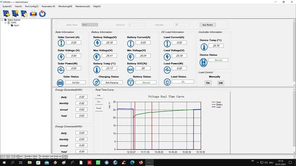Image resolution: width=296 pixels, height=166 pixels.
Task: Click the Load legend entry in chart
Action: click(x=216, y=107)
